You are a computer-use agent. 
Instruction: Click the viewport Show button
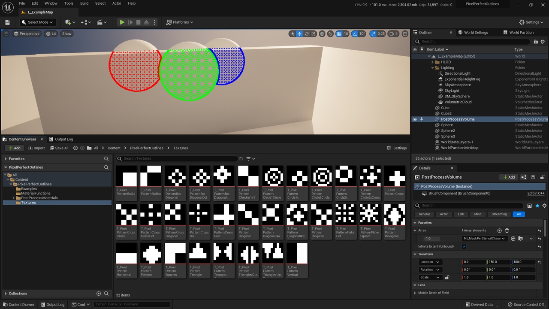(x=67, y=33)
